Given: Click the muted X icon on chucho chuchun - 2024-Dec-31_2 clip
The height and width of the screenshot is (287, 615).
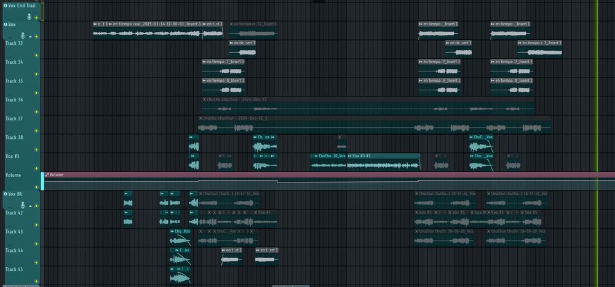Looking at the screenshot, I should click(x=200, y=118).
